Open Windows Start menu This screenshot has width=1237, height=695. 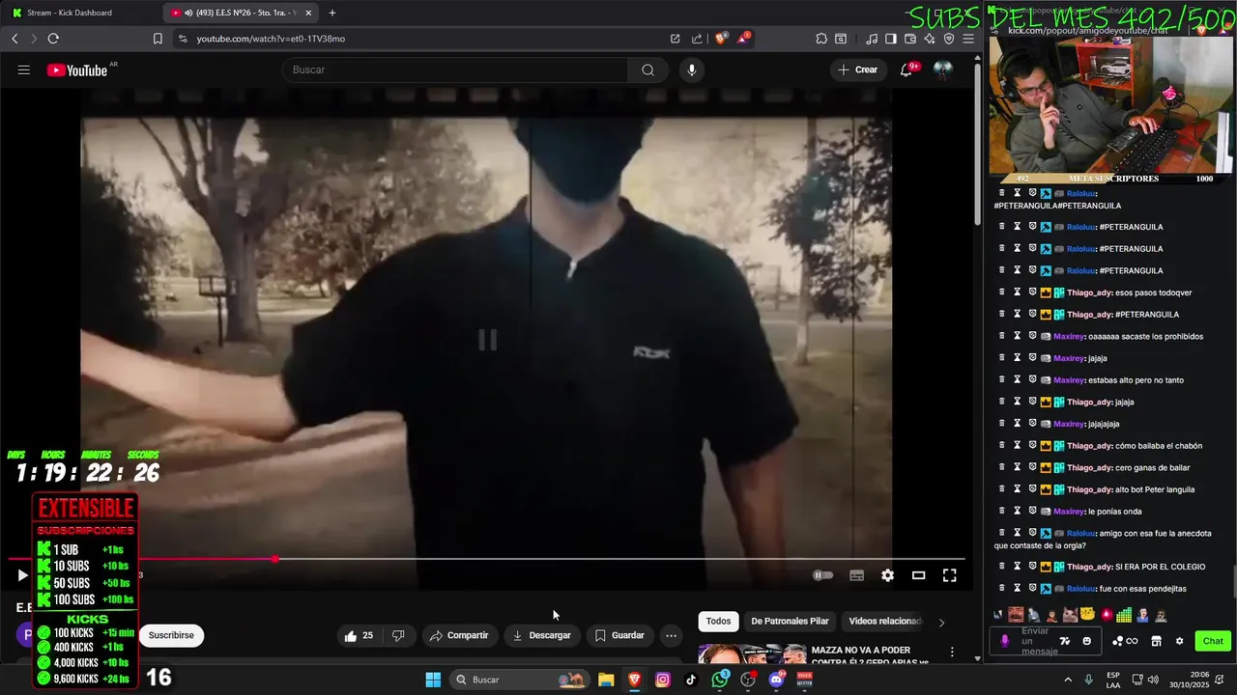tap(433, 680)
